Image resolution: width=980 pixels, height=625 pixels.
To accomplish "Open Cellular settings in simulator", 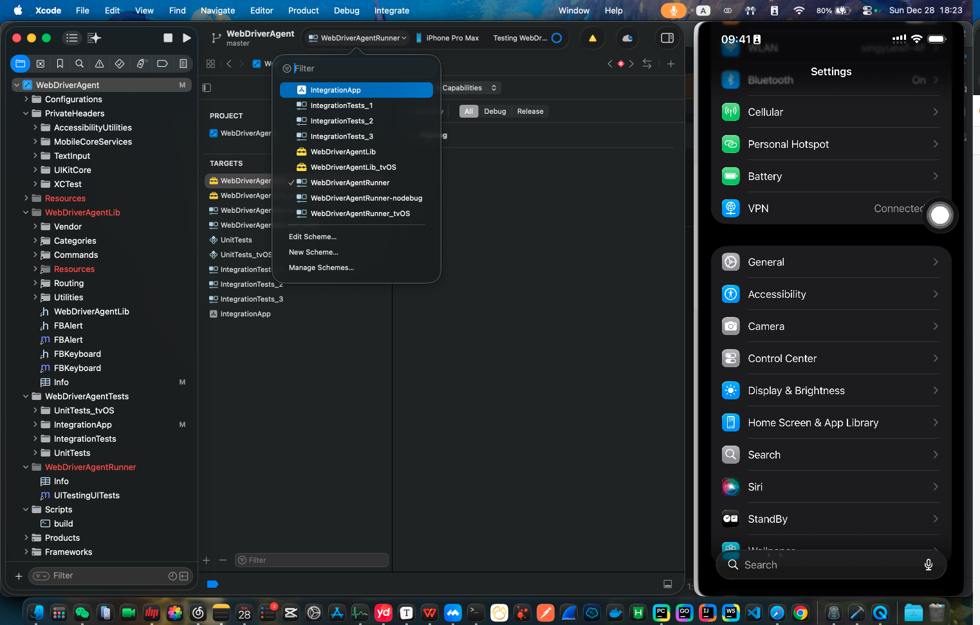I will pyautogui.click(x=831, y=112).
